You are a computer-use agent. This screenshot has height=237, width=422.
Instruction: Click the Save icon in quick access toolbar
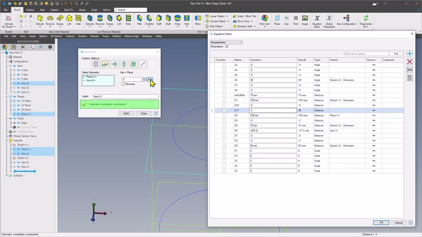pos(9,3)
